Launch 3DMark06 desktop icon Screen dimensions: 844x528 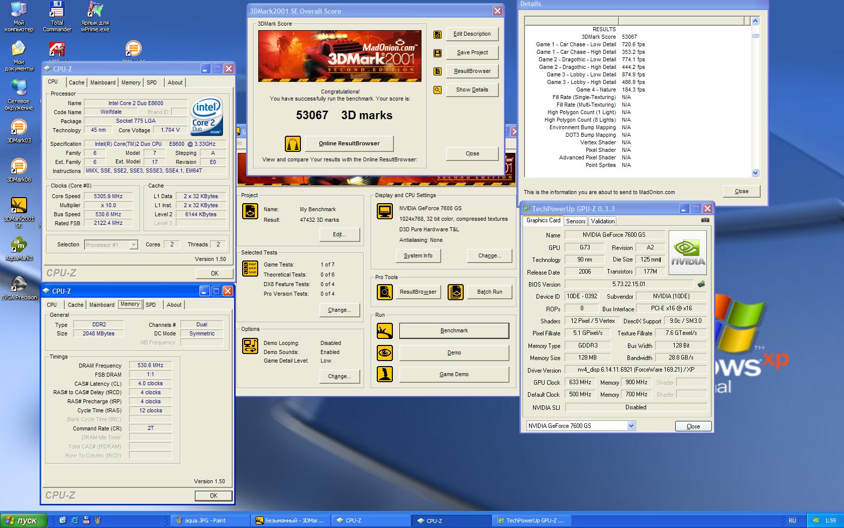pyautogui.click(x=19, y=170)
